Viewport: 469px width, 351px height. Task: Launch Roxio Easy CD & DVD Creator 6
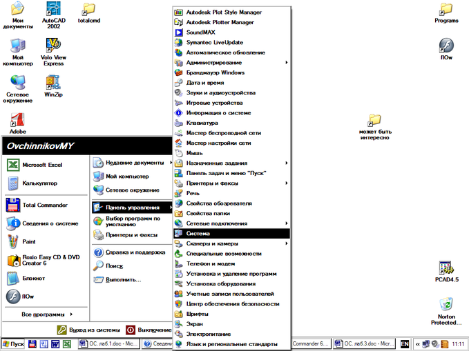tap(46, 260)
